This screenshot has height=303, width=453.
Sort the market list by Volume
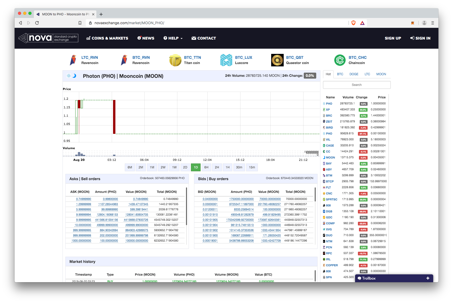tap(348, 97)
